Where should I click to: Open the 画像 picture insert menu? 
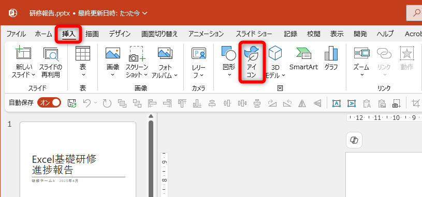coord(113,62)
